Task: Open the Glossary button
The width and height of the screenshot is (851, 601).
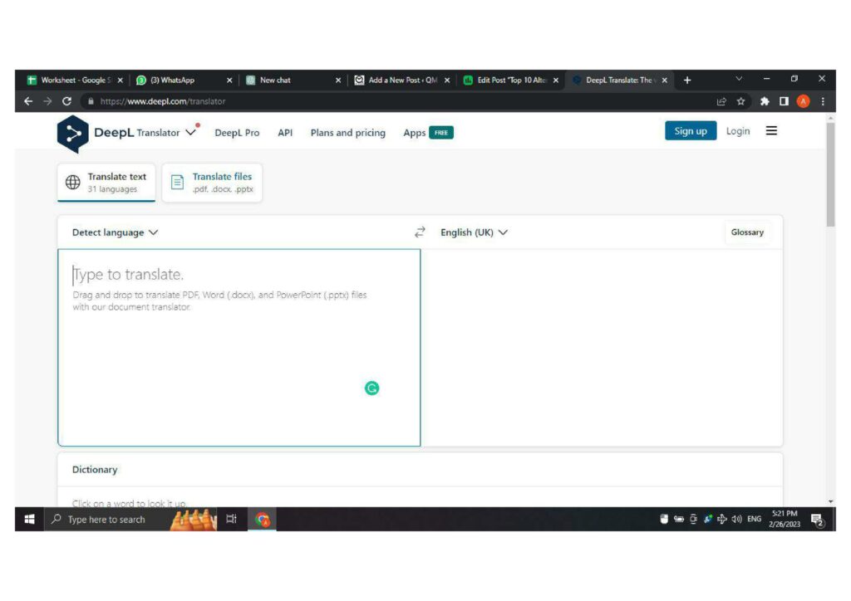Action: pyautogui.click(x=746, y=232)
